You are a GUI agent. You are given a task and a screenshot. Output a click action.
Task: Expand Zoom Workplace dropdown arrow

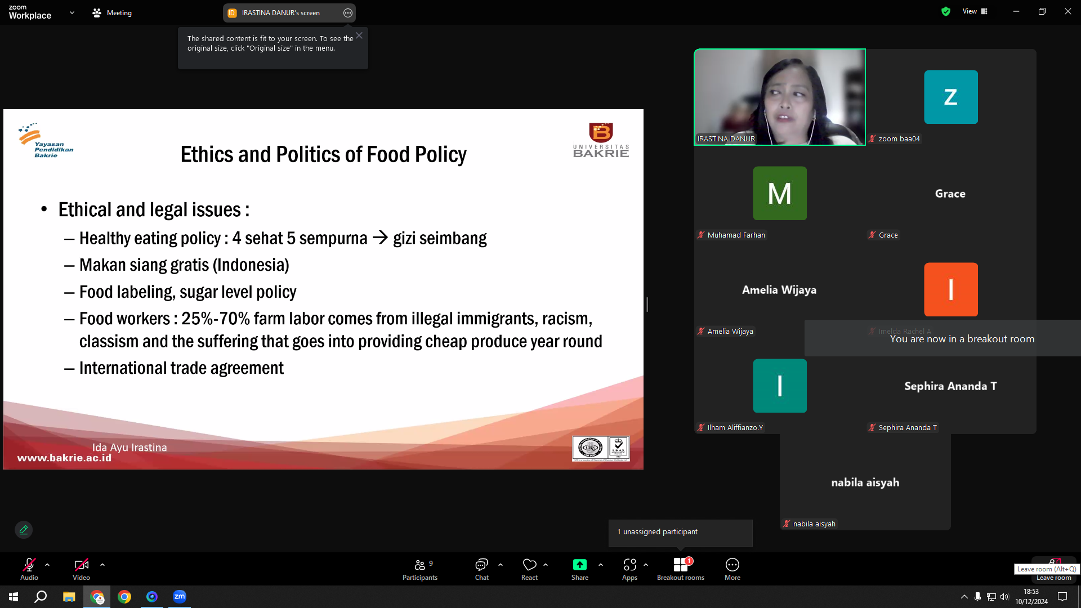[x=72, y=12]
